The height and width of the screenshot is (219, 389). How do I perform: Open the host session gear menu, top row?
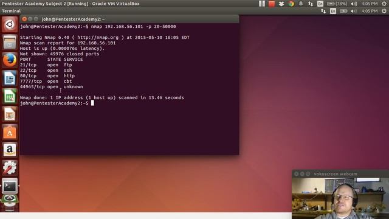[x=384, y=4]
